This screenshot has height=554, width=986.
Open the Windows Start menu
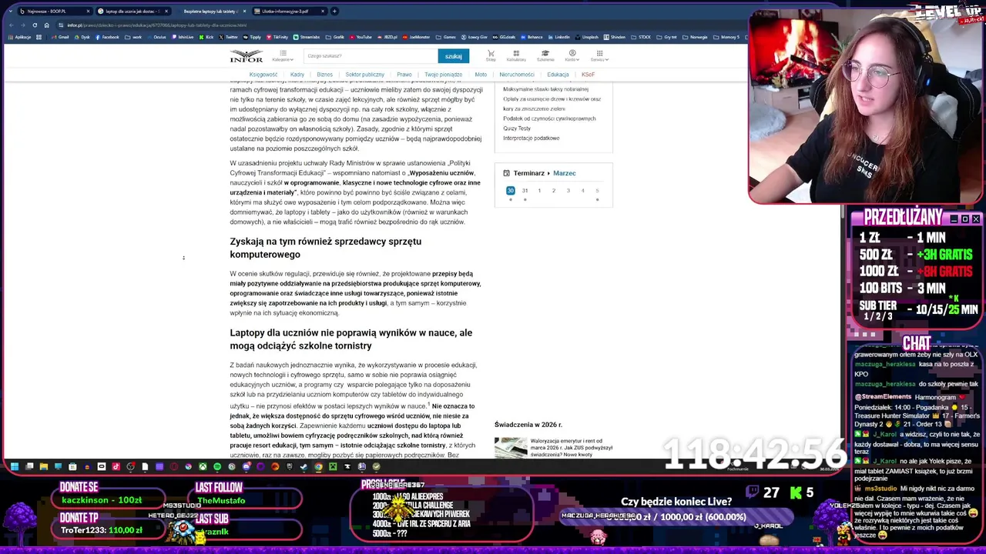coord(14,466)
